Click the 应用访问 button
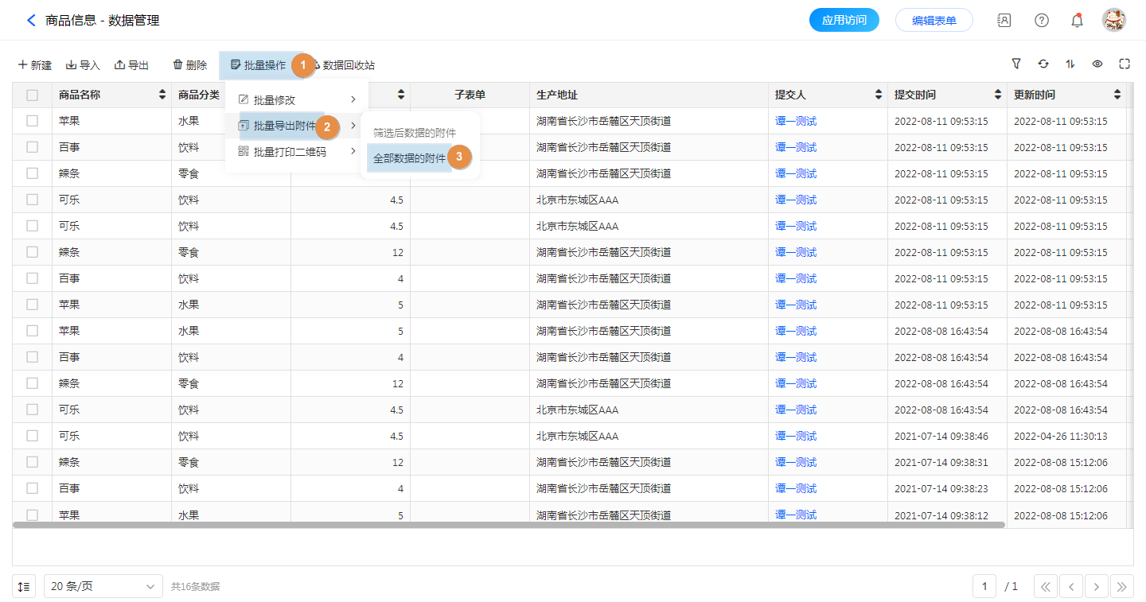The height and width of the screenshot is (602, 1146). (x=844, y=21)
